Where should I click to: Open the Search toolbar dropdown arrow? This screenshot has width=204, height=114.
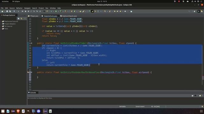pyautogui.click(x=86, y=11)
